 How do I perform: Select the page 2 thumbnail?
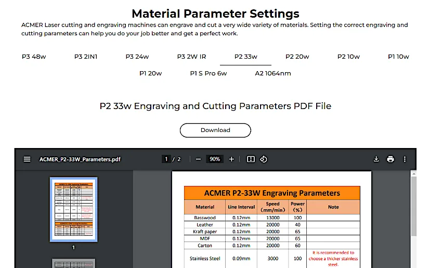coord(74,263)
